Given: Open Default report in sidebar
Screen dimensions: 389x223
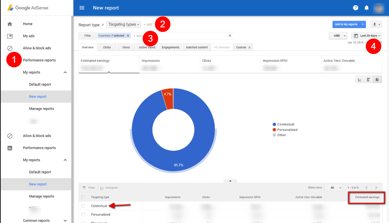Looking at the screenshot, I should pos(40,85).
